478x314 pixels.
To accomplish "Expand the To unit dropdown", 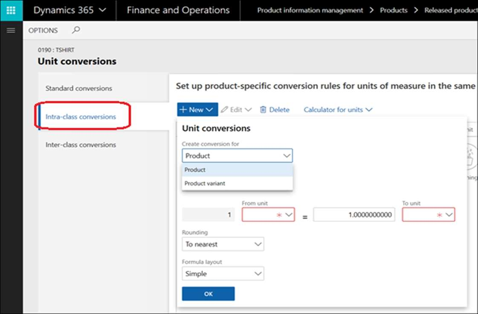I will [x=429, y=215].
